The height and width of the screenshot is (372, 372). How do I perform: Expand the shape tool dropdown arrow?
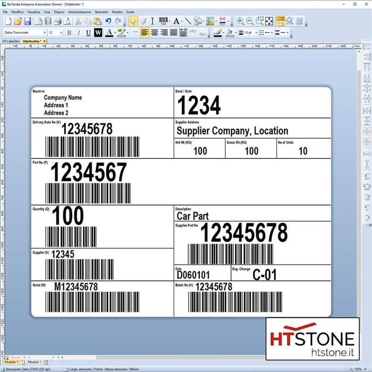pyautogui.click(x=204, y=21)
